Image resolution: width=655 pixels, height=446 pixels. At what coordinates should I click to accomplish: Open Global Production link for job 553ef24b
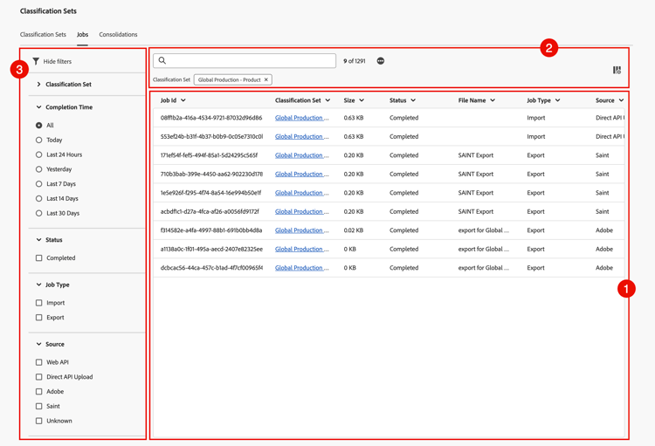(301, 136)
